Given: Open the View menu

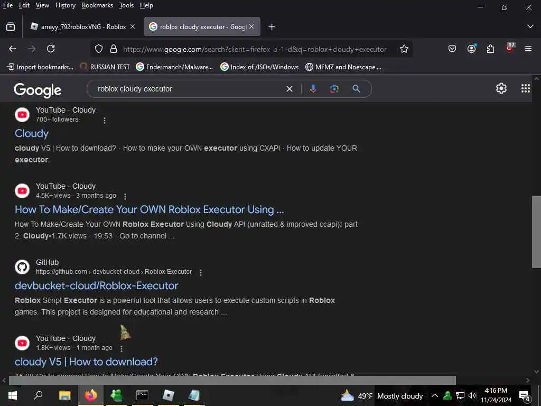Looking at the screenshot, I should point(42,5).
